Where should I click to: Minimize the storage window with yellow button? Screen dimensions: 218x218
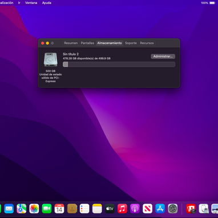click(47, 43)
